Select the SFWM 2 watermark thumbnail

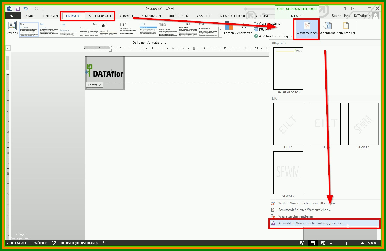click(288, 172)
